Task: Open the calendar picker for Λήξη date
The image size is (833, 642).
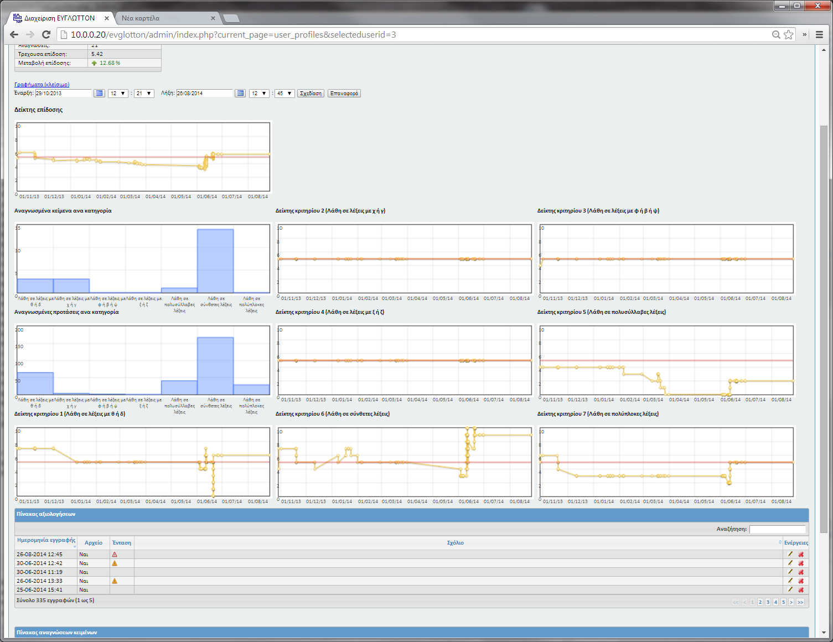Action: click(x=240, y=93)
